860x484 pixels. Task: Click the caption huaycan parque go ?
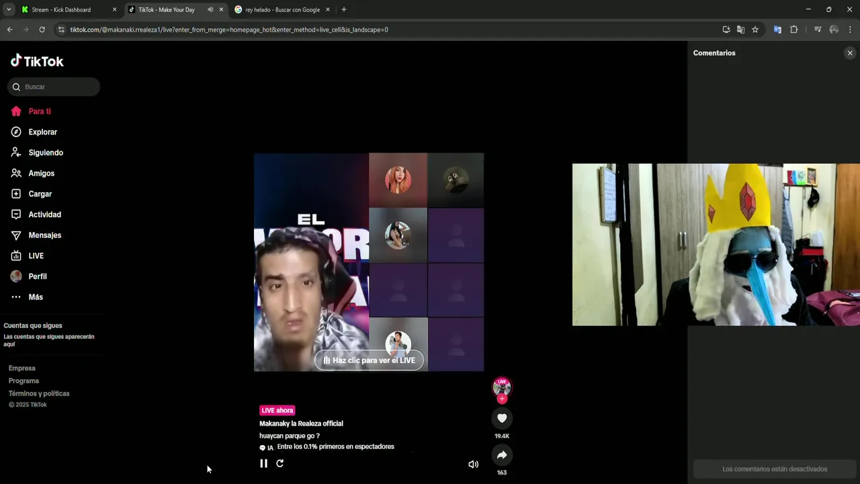click(x=290, y=436)
